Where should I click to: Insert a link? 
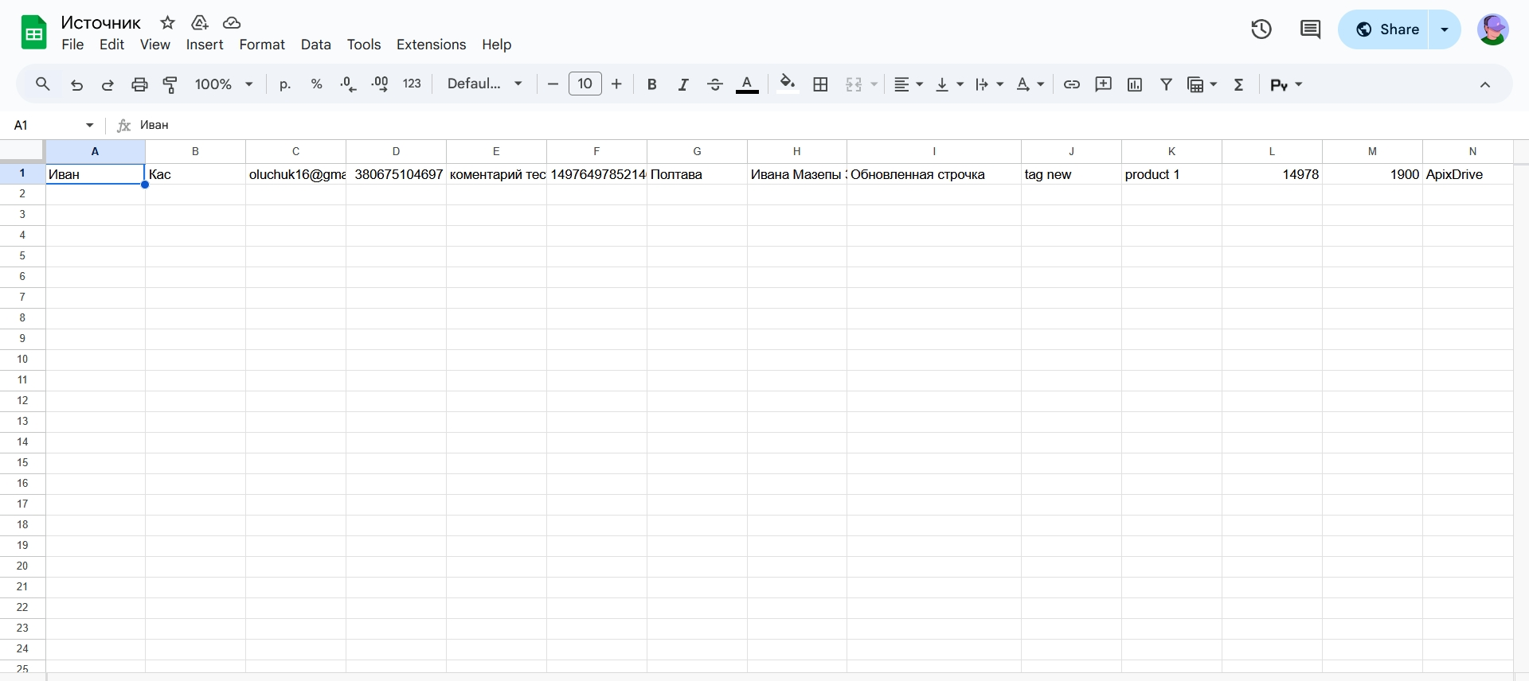(1072, 84)
